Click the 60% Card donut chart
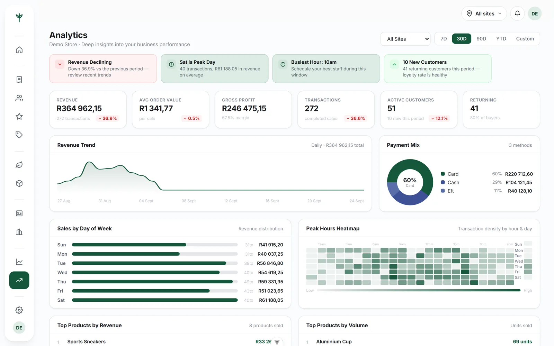Image resolution: width=554 pixels, height=346 pixels. tap(410, 182)
